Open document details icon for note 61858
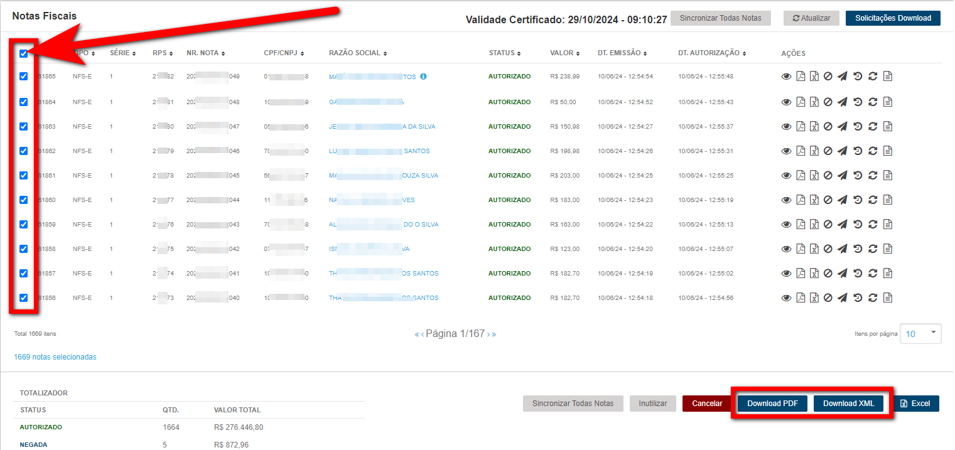Screen dimensions: 955x450 (888, 249)
